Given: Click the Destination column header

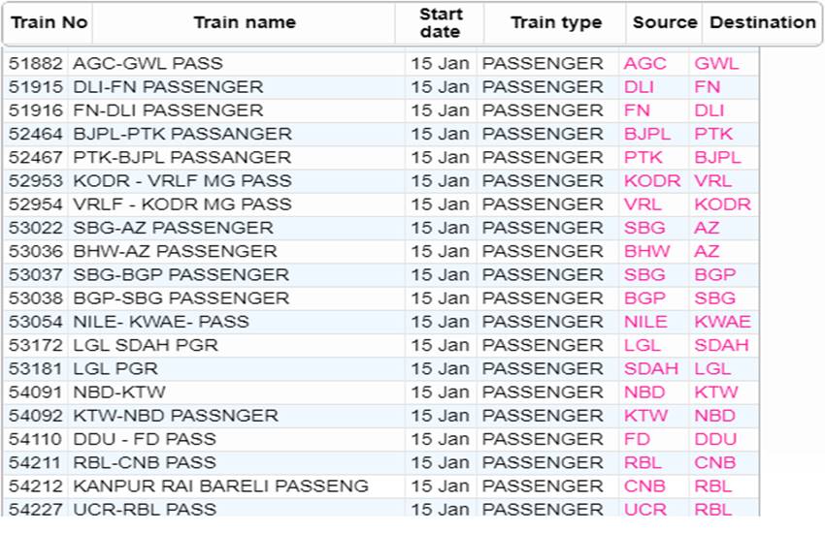Looking at the screenshot, I should 762,22.
